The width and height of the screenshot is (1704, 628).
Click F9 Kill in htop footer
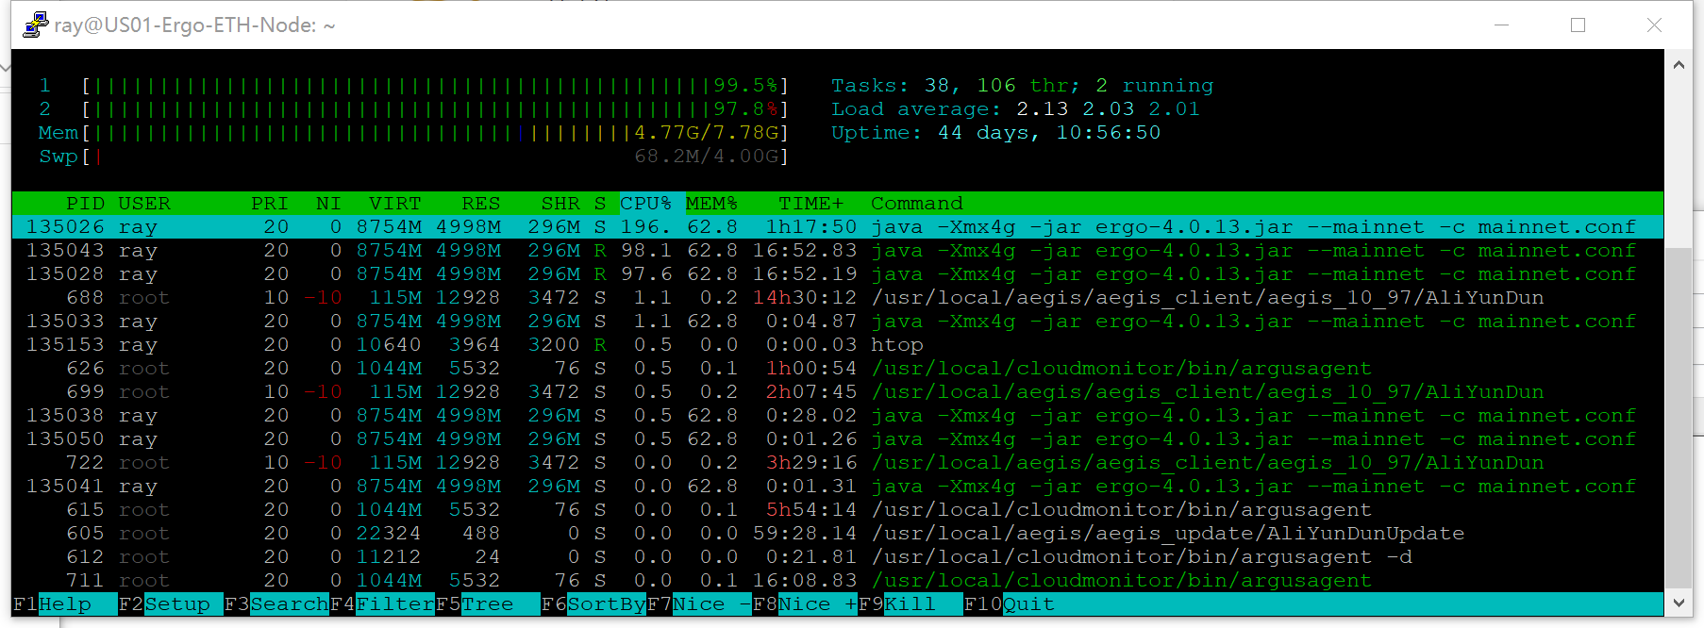tap(910, 604)
